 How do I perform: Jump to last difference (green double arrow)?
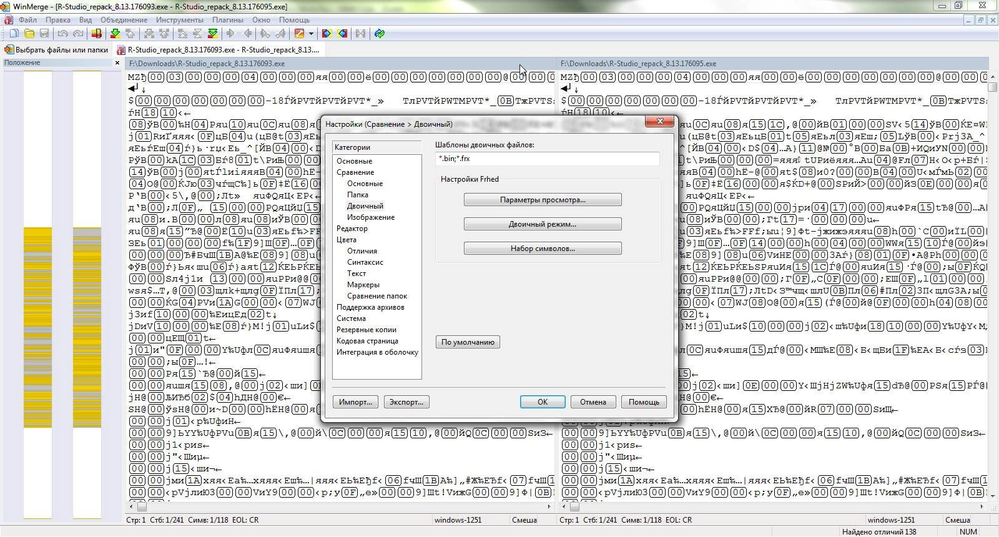(213, 34)
